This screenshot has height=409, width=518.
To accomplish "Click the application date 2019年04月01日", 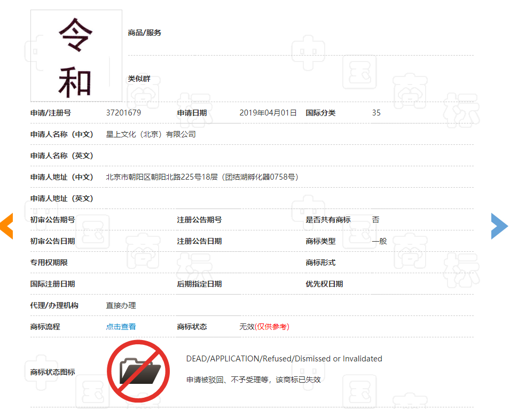I will [268, 113].
